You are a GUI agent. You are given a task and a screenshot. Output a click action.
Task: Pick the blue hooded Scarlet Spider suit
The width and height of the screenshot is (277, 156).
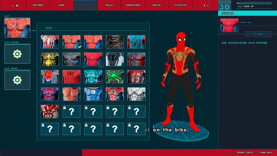(136, 42)
